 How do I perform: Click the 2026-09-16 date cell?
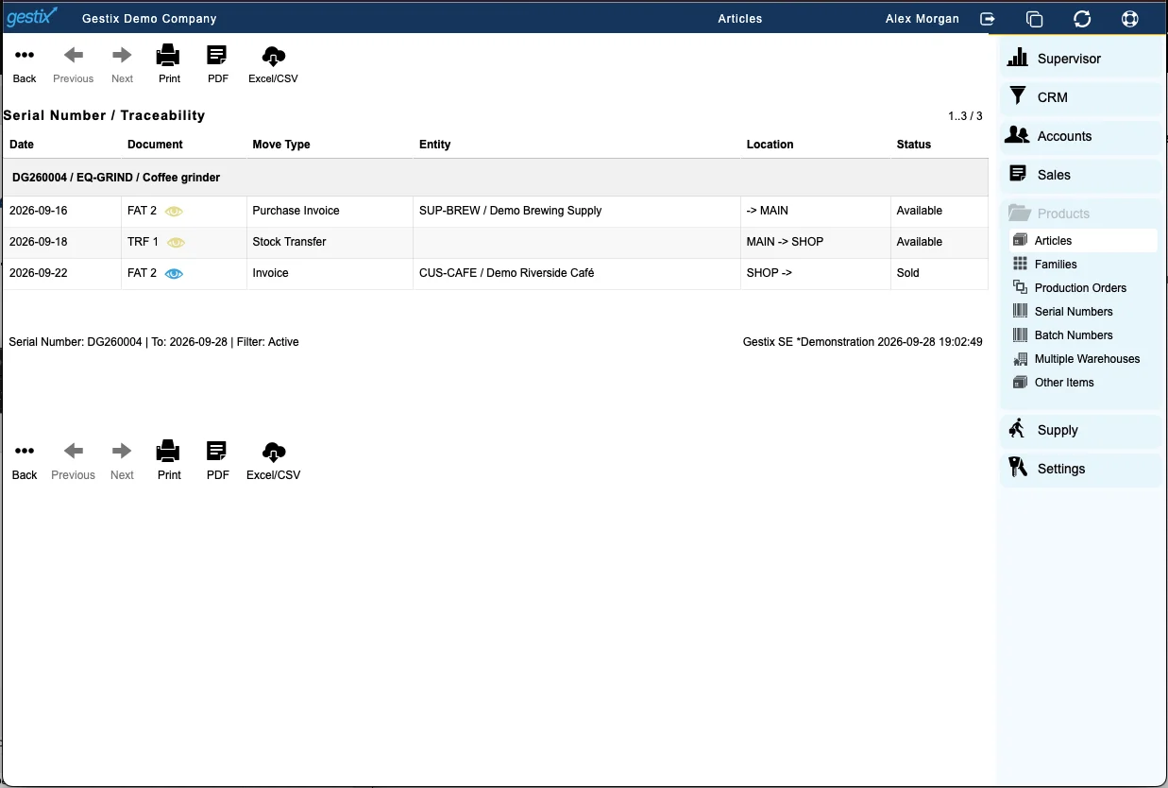click(62, 212)
